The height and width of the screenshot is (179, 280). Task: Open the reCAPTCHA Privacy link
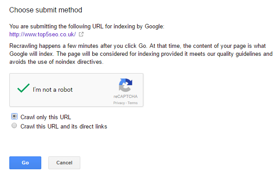click(x=119, y=103)
